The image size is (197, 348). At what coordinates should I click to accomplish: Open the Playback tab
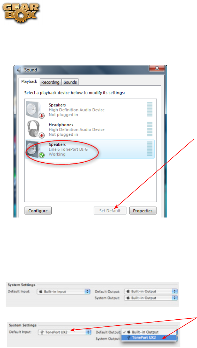[29, 81]
